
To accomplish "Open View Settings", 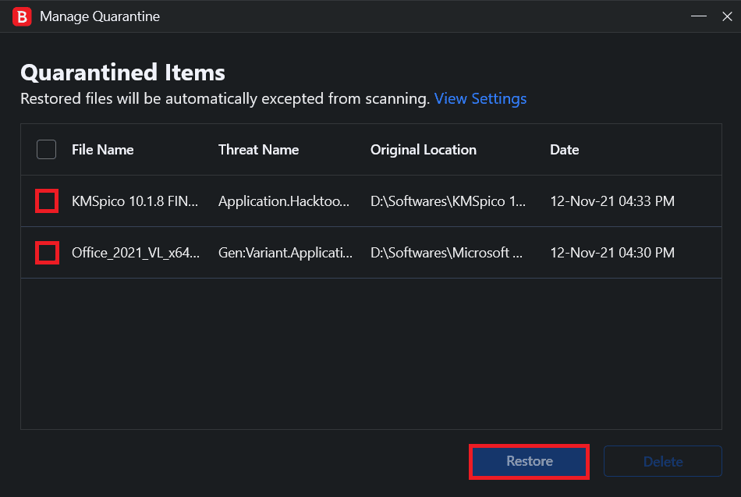I will point(480,98).
